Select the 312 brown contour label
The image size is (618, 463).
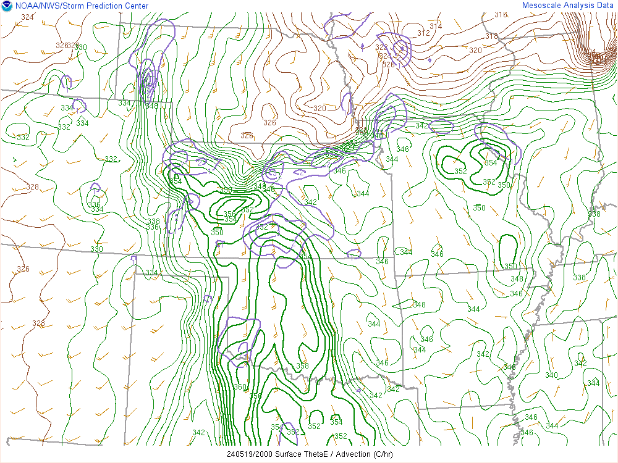click(423, 33)
